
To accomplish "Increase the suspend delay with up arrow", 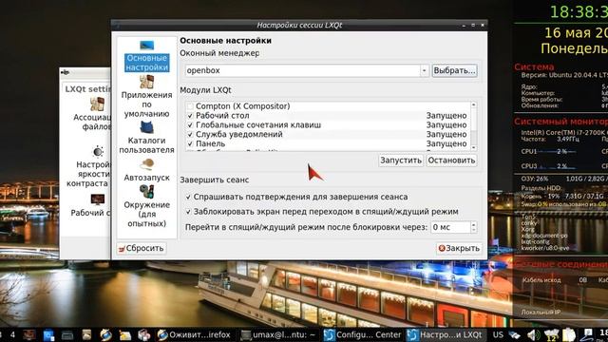I will tap(473, 224).
